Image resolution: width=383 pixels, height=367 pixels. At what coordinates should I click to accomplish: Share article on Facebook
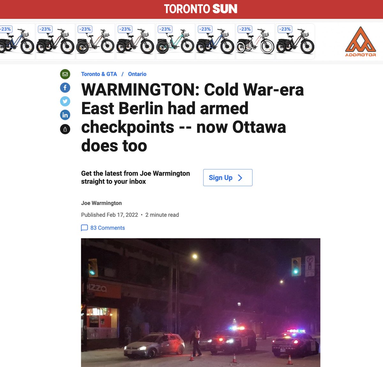65,88
